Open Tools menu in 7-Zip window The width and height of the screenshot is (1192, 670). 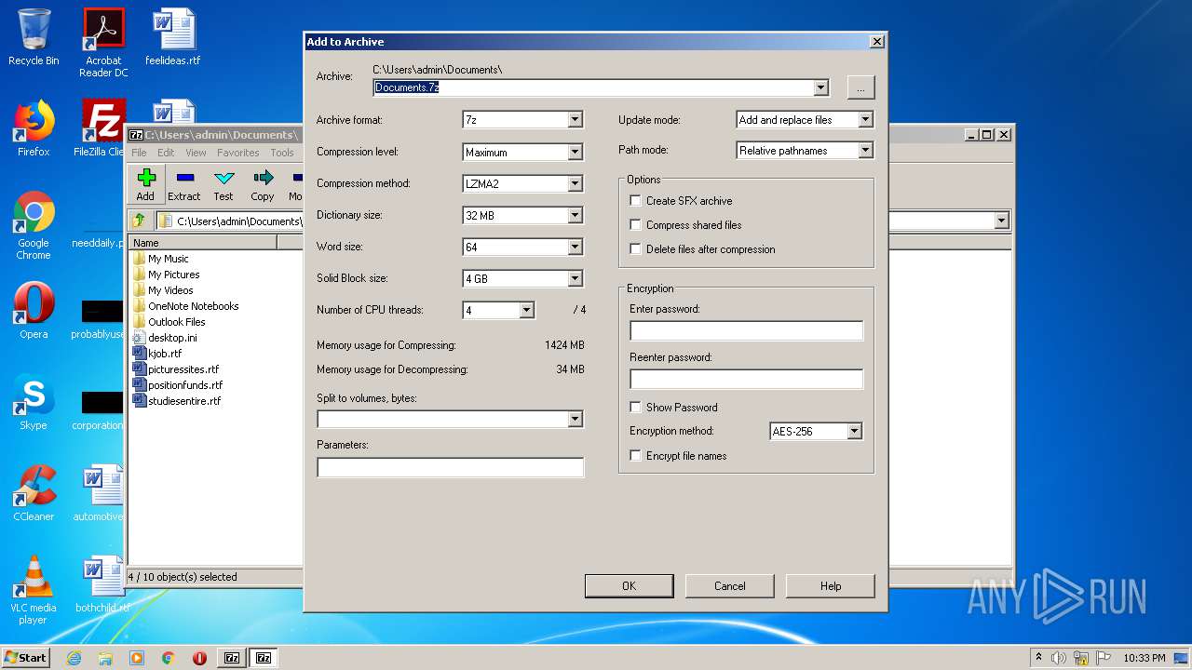tap(282, 153)
